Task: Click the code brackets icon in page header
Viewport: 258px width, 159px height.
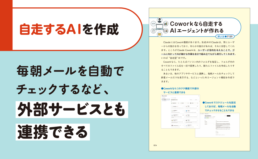Action: (x=153, y=24)
